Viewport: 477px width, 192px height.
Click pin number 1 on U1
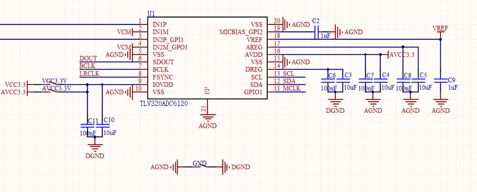pyautogui.click(x=140, y=21)
